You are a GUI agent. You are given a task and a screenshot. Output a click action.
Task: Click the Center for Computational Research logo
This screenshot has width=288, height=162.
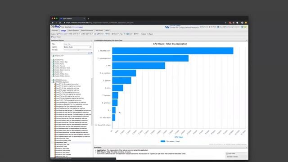click(182, 27)
